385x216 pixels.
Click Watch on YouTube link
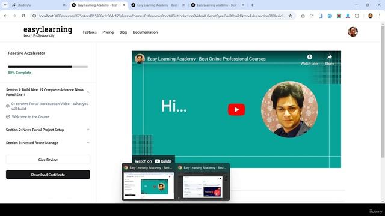pyautogui.click(x=153, y=161)
